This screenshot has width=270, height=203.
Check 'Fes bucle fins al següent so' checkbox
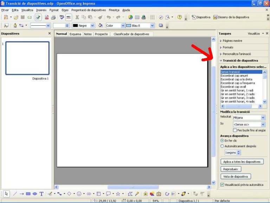[235, 130]
